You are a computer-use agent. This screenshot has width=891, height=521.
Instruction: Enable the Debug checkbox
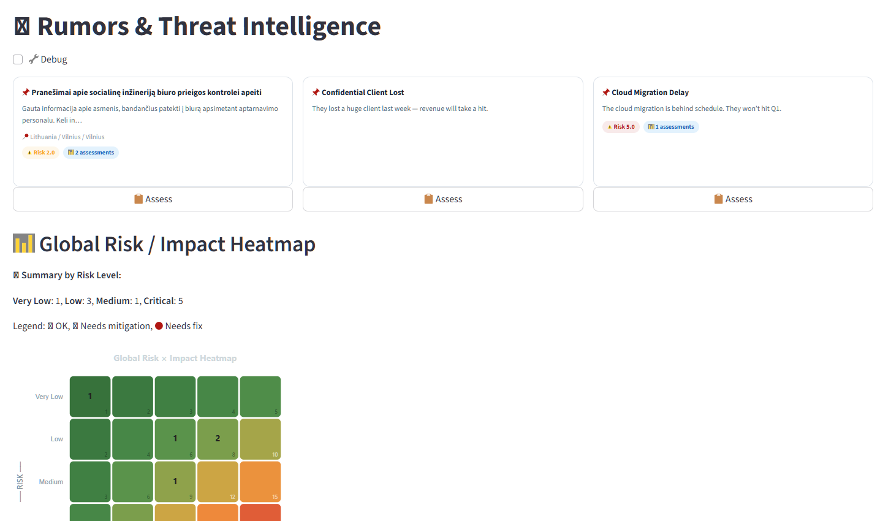pos(18,59)
